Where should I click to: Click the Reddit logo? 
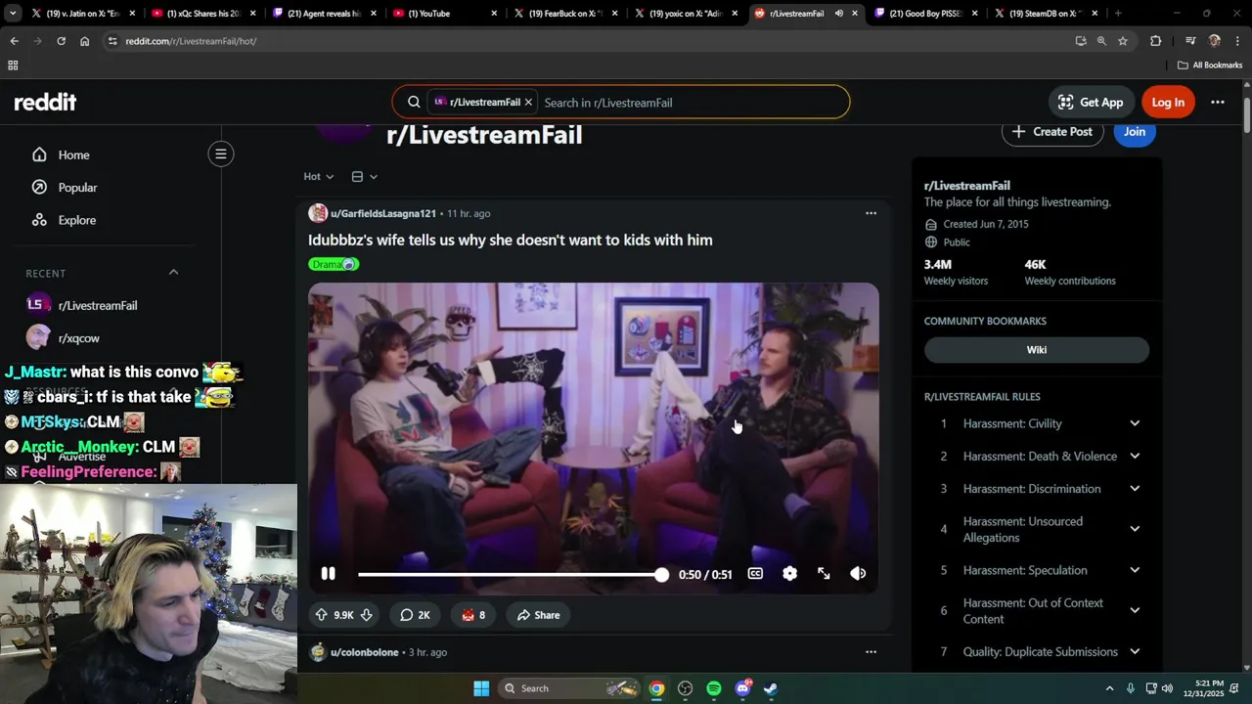click(45, 102)
